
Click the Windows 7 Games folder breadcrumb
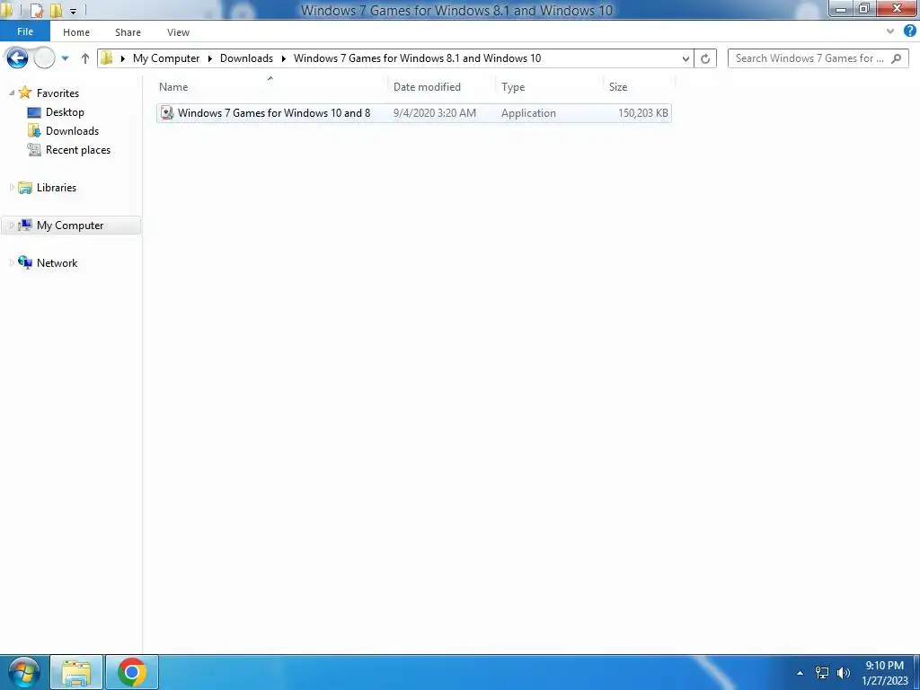click(417, 58)
